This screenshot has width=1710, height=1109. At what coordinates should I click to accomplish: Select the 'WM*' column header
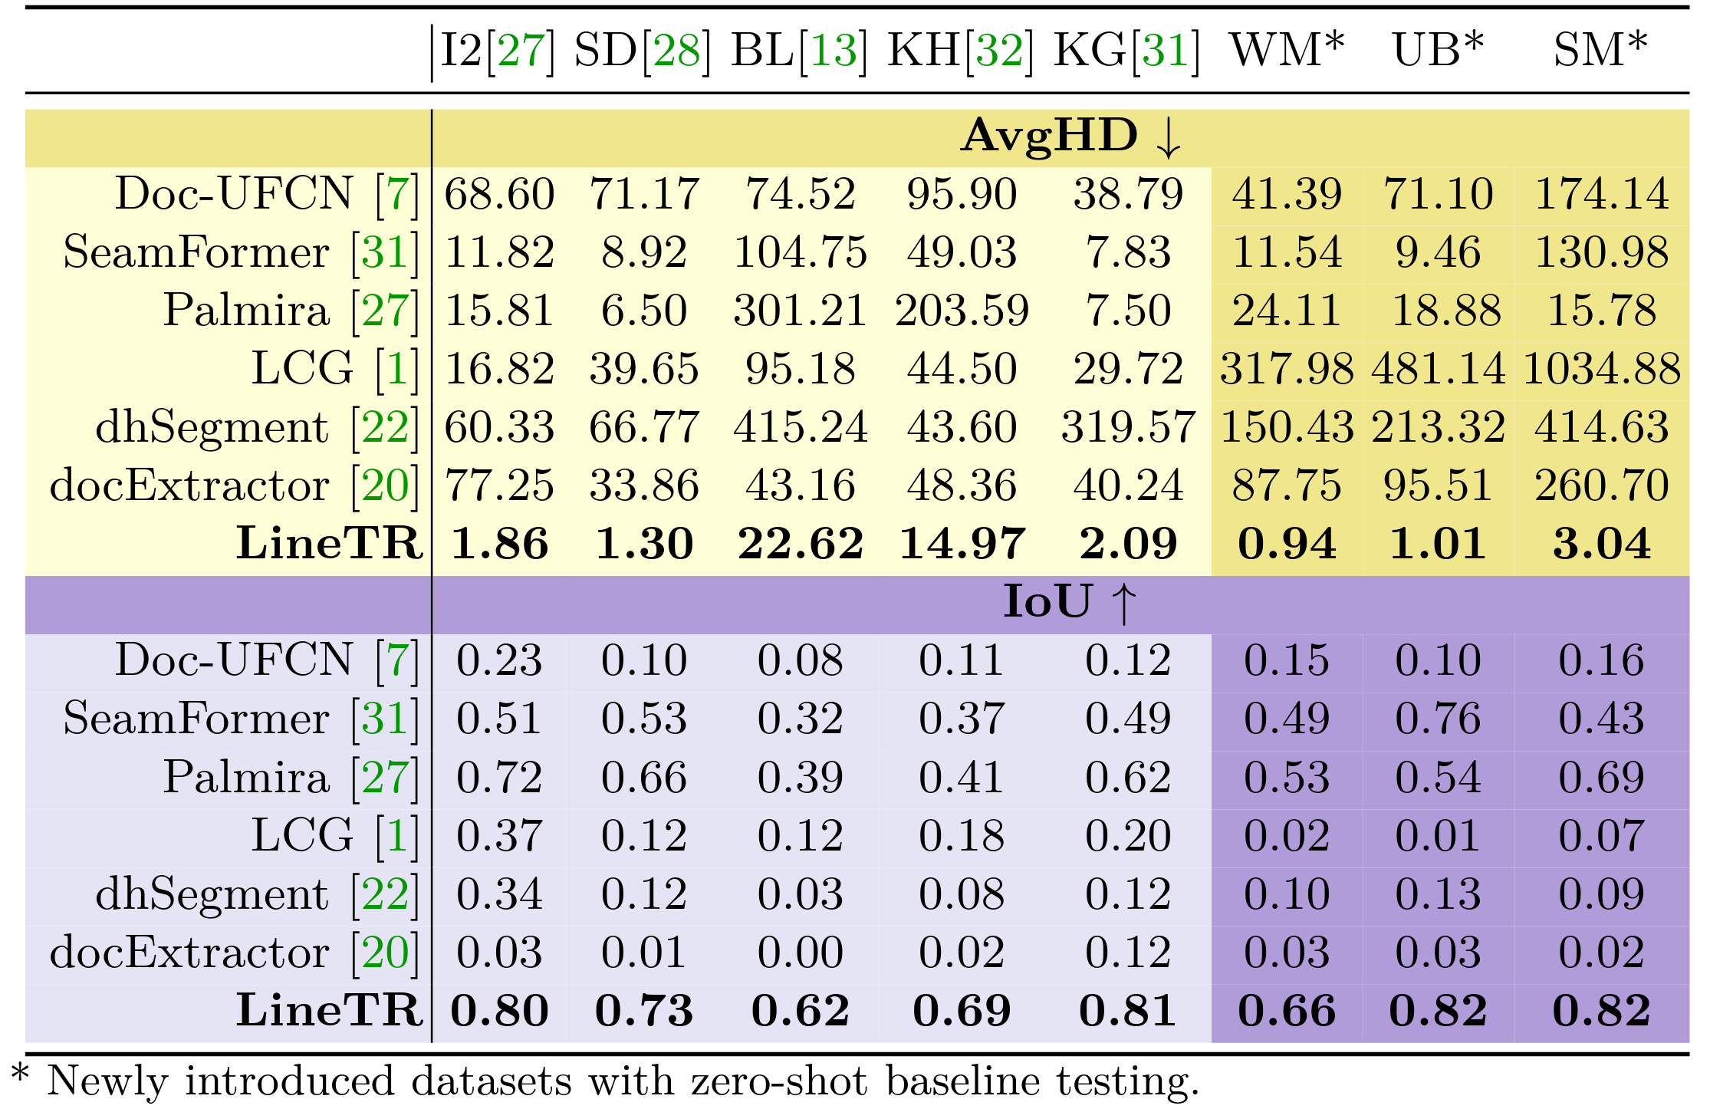click(1287, 51)
